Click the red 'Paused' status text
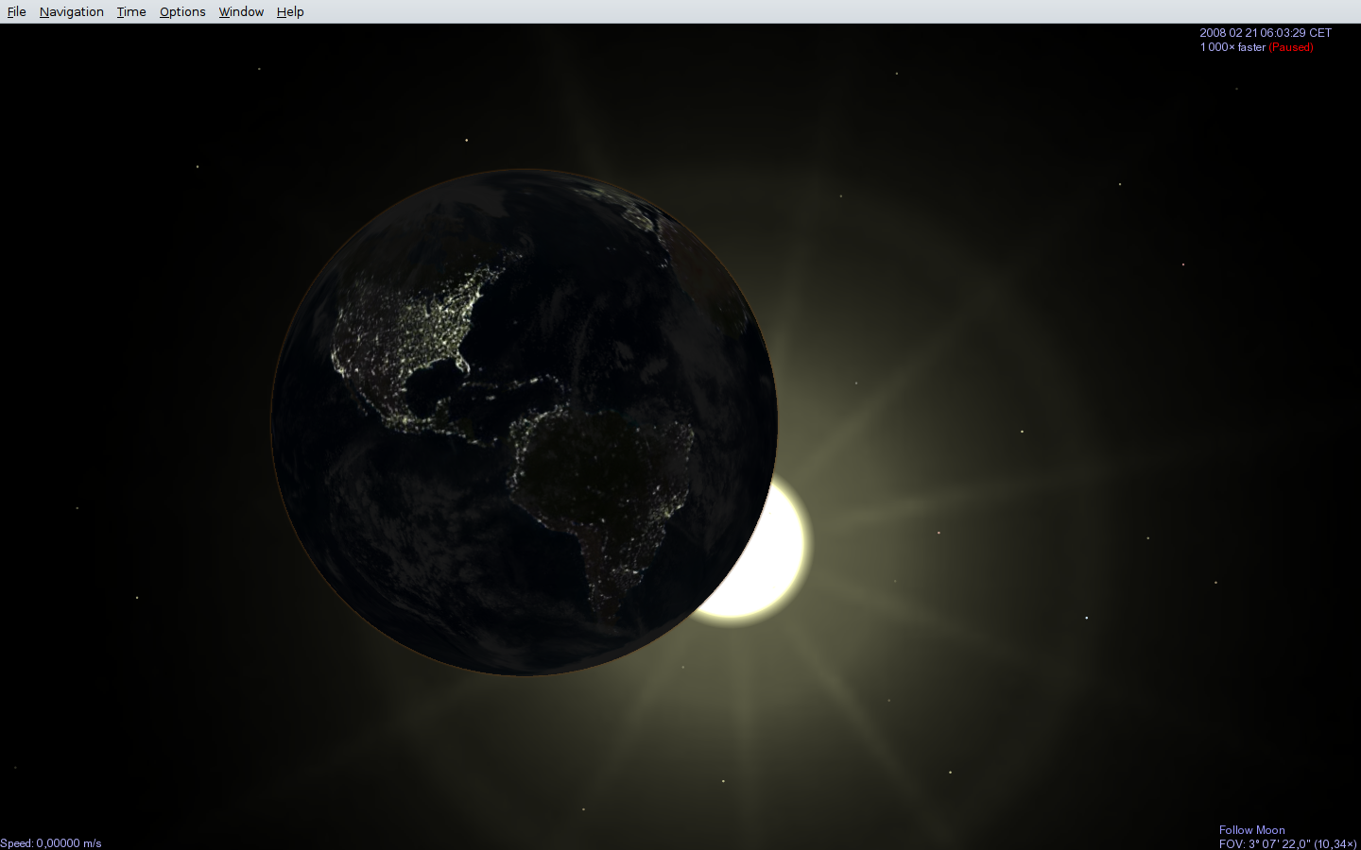This screenshot has height=850, width=1361. (x=1291, y=47)
